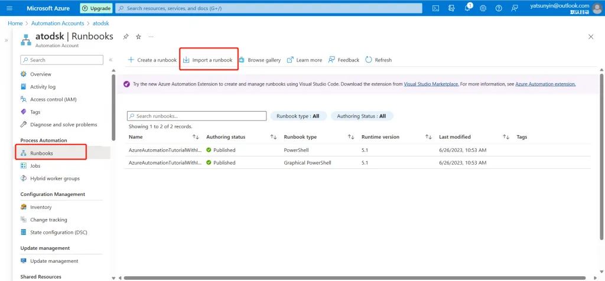This screenshot has height=281, width=605.
Task: Click Create a runbook
Action: point(152,60)
